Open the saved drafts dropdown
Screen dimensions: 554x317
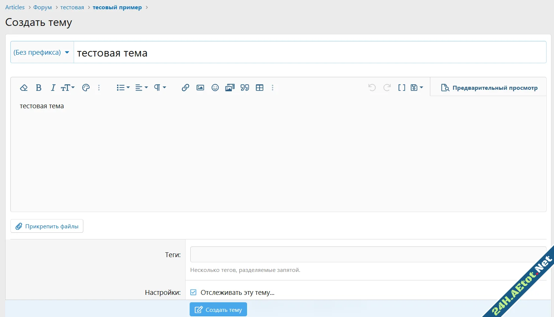(416, 88)
